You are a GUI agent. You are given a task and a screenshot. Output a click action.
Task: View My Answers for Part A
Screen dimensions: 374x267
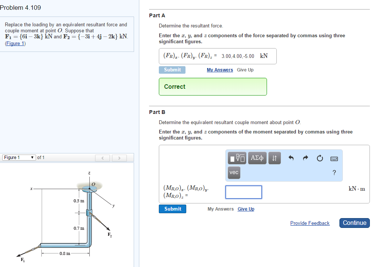coord(220,70)
